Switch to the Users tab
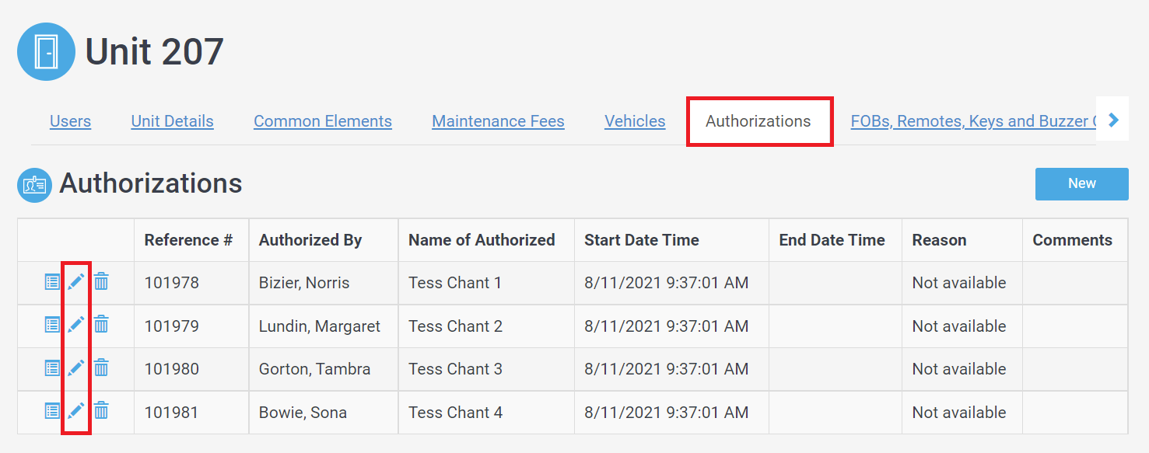The image size is (1149, 453). 70,121
